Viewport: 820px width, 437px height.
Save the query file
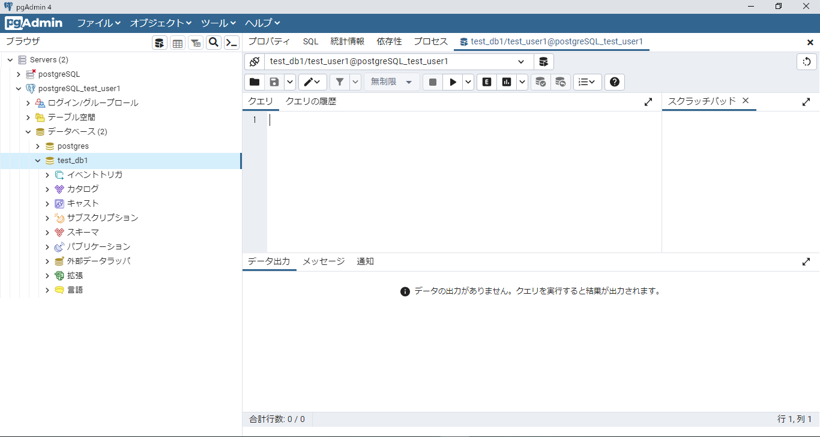pyautogui.click(x=274, y=82)
